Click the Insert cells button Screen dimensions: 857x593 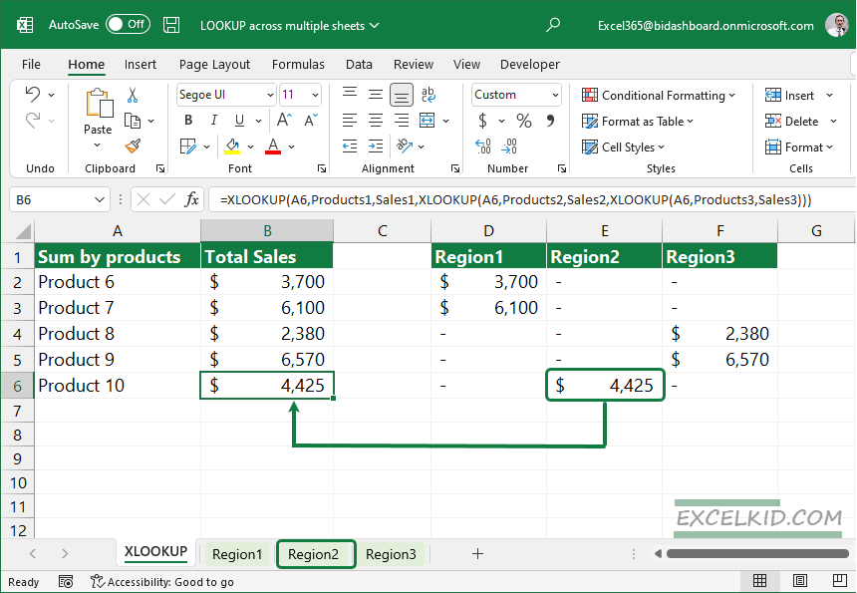pos(789,95)
